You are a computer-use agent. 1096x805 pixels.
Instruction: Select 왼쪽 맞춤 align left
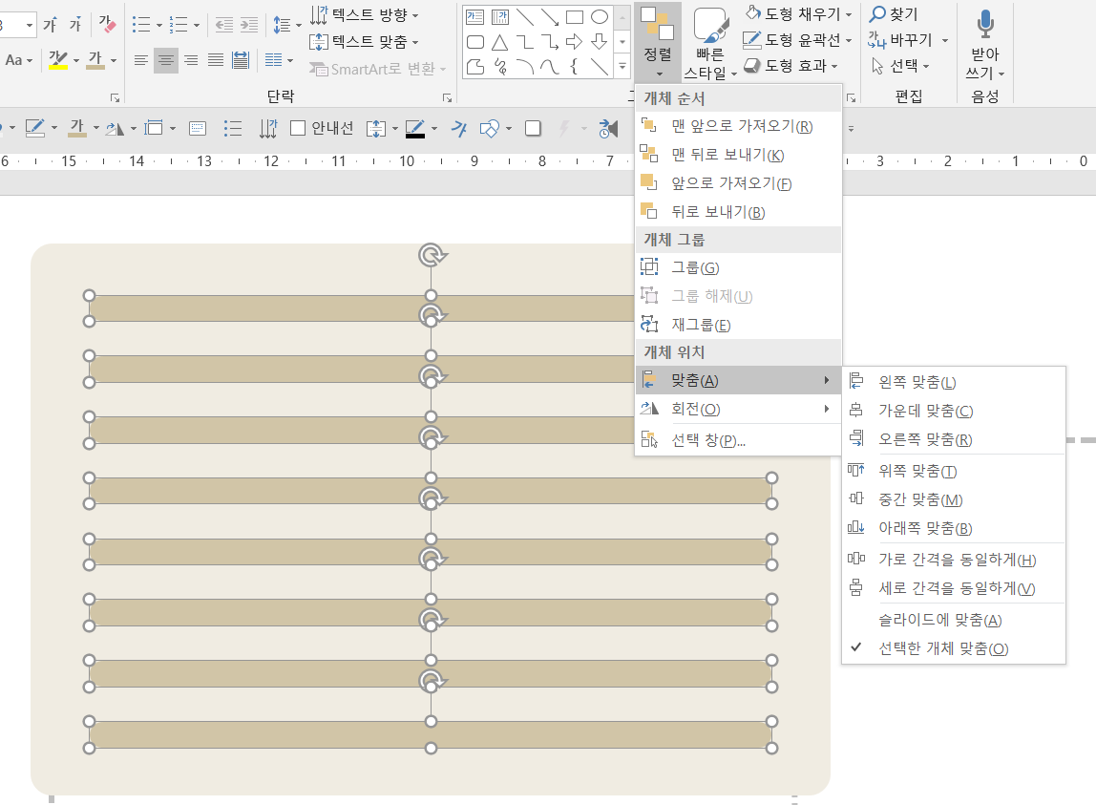(x=954, y=383)
